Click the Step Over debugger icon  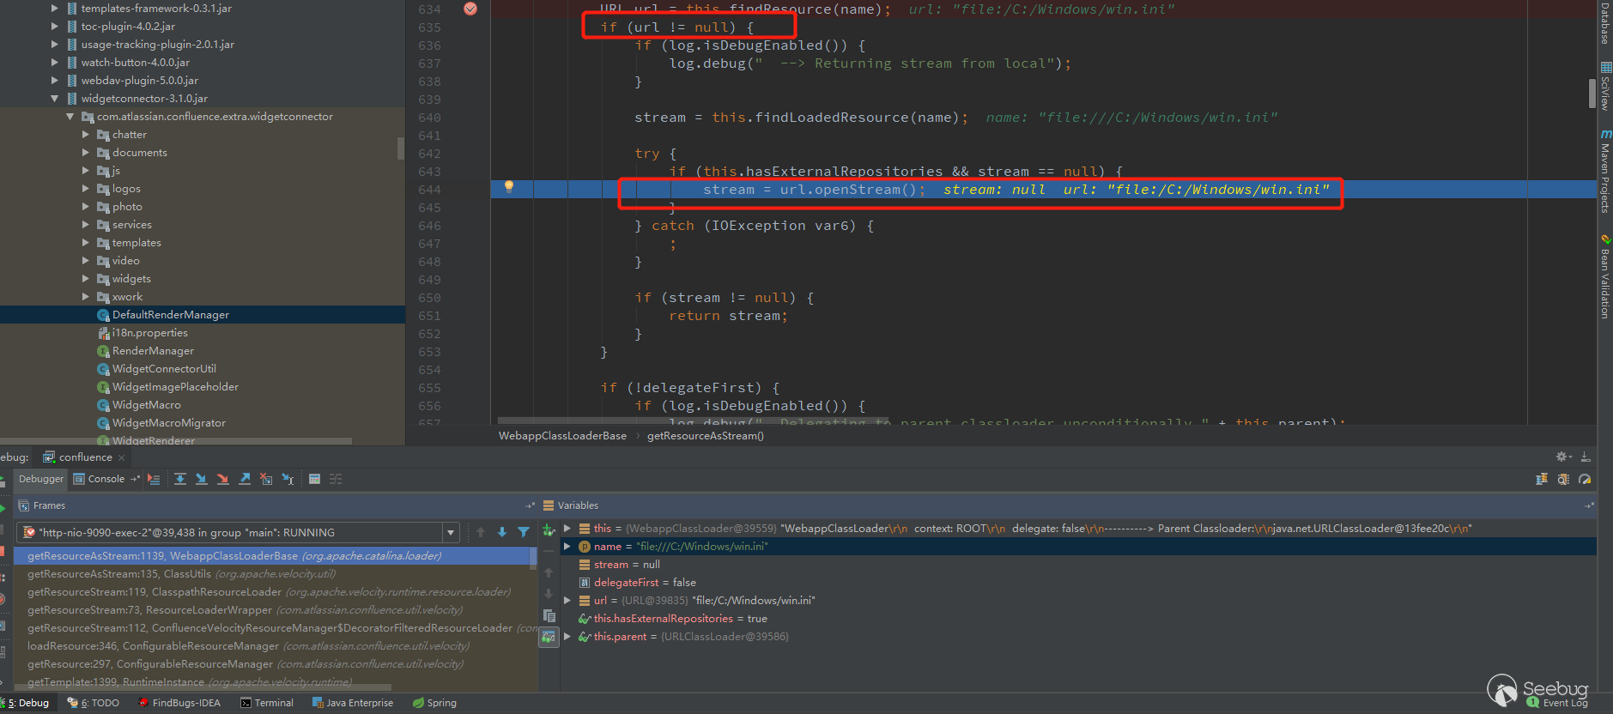click(180, 479)
